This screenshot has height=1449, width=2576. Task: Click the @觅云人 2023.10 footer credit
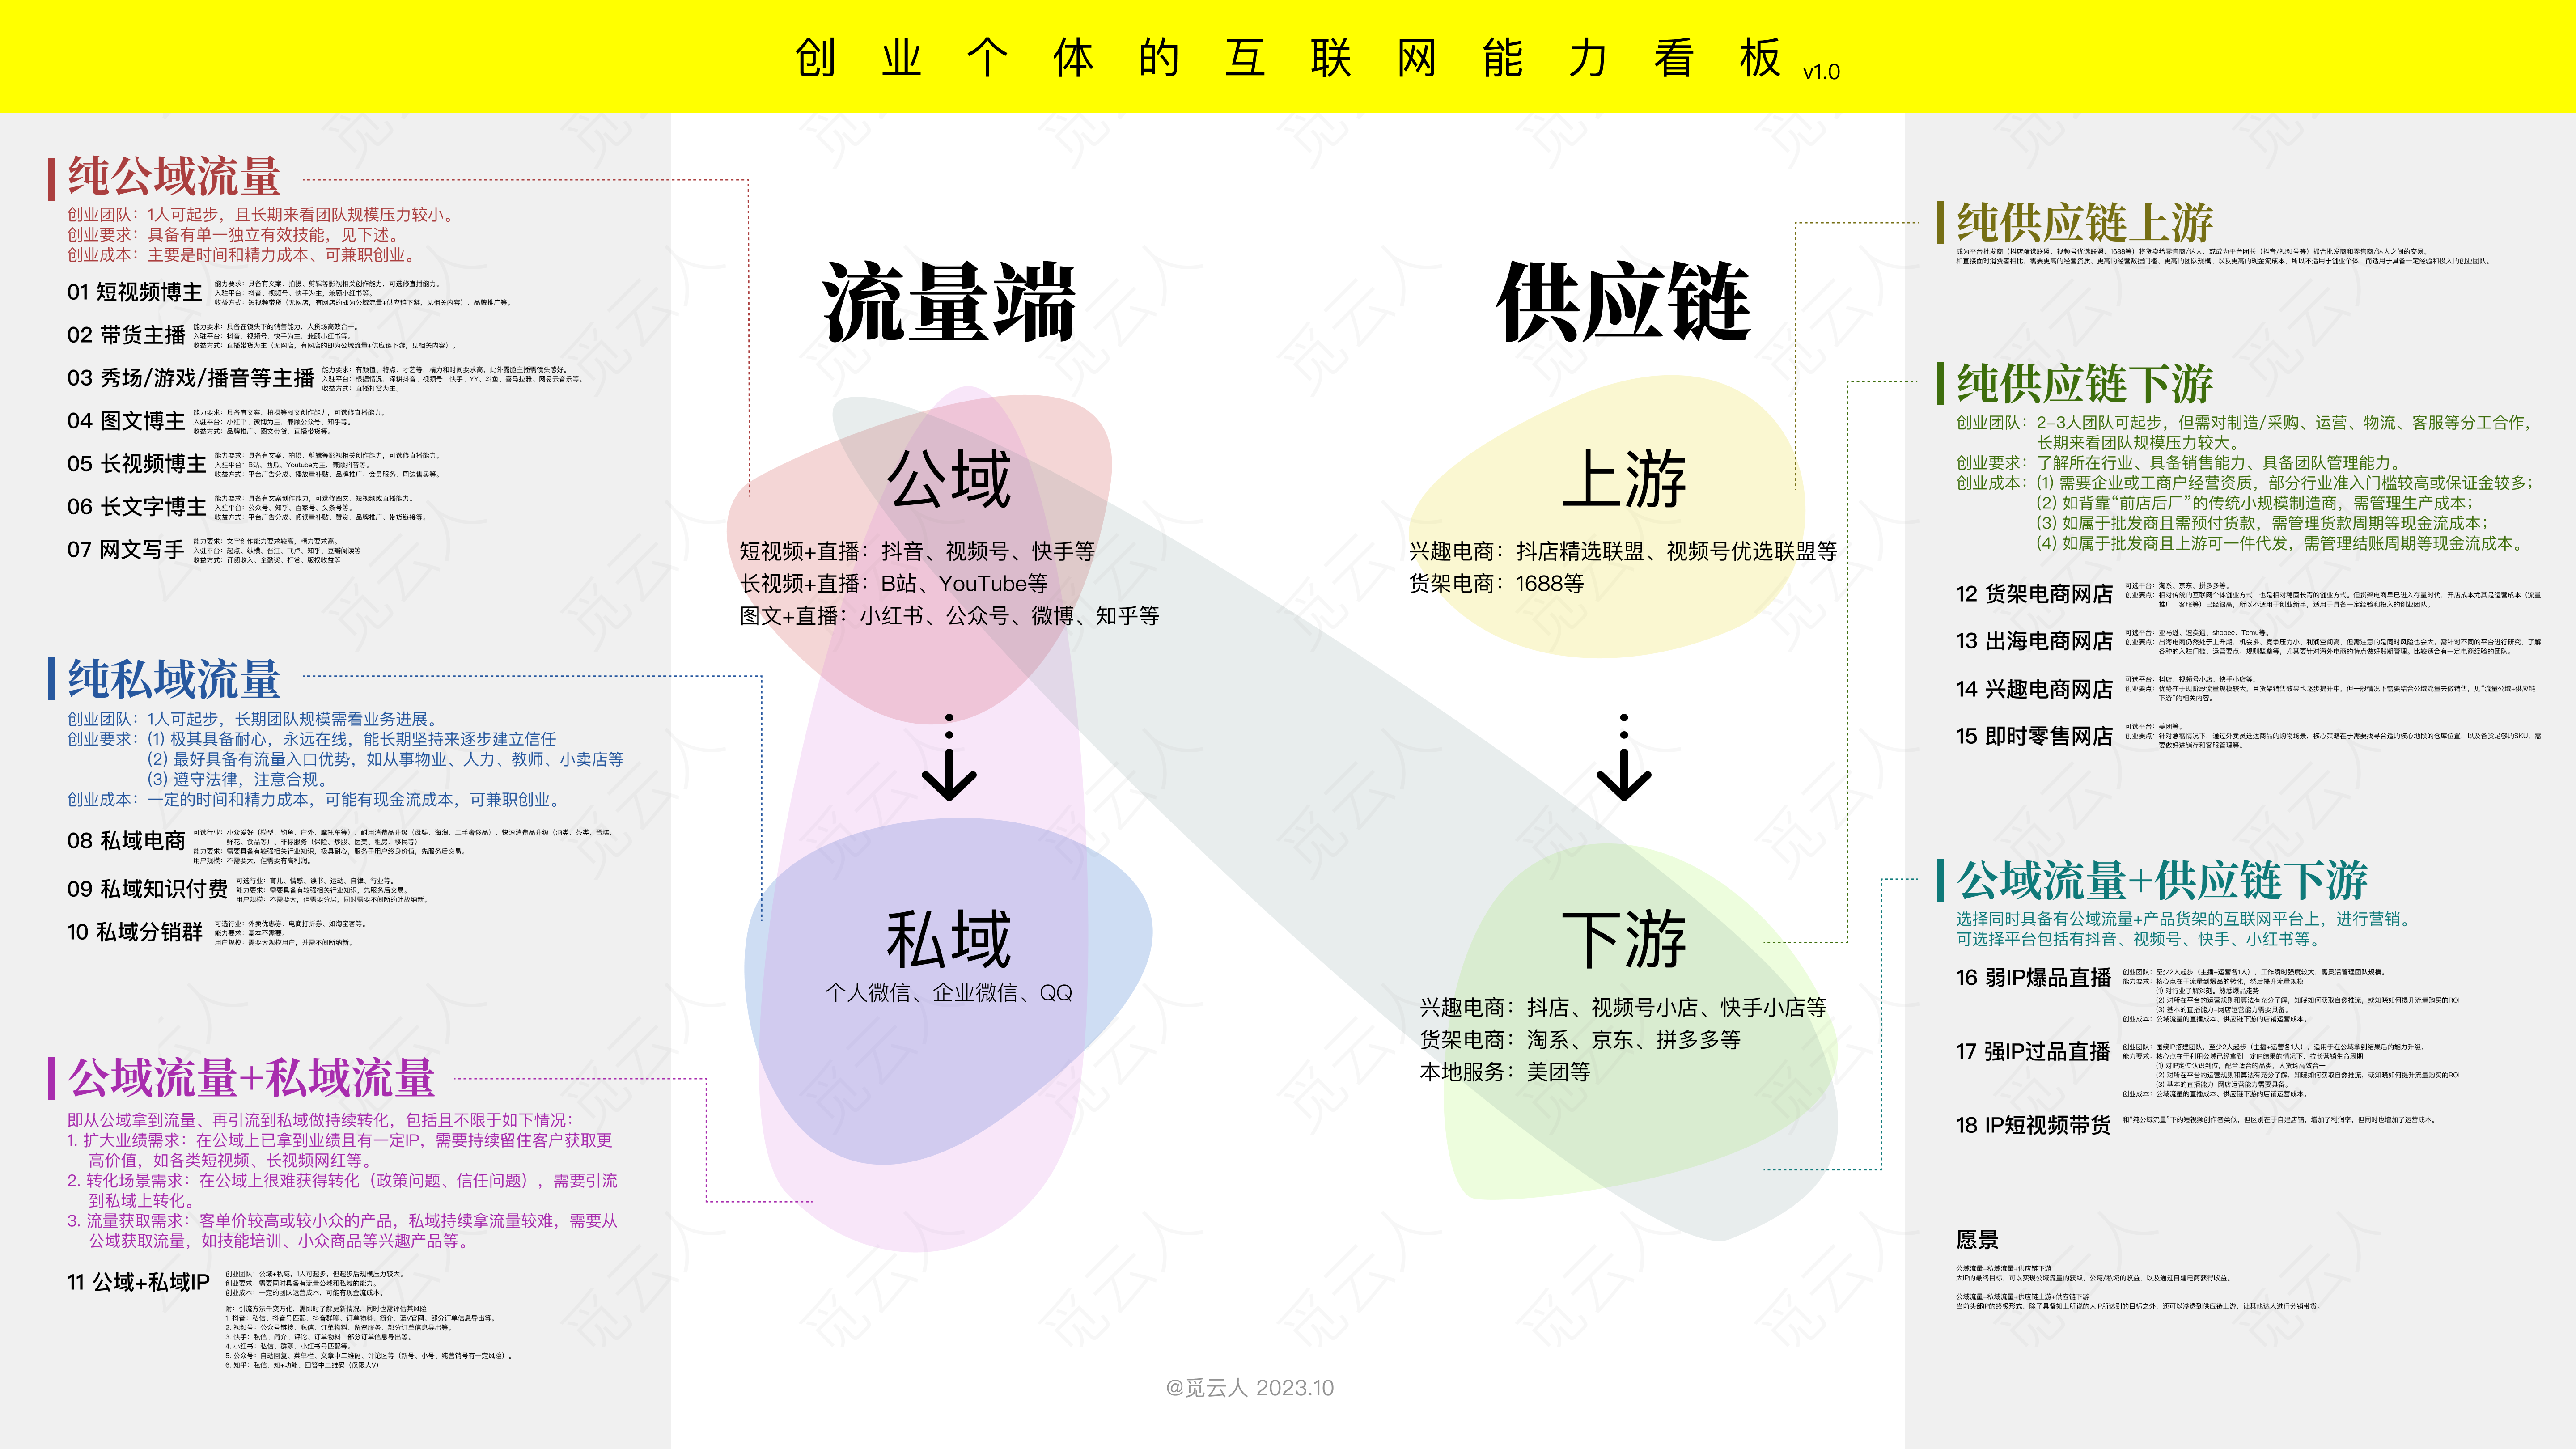click(x=1249, y=1388)
